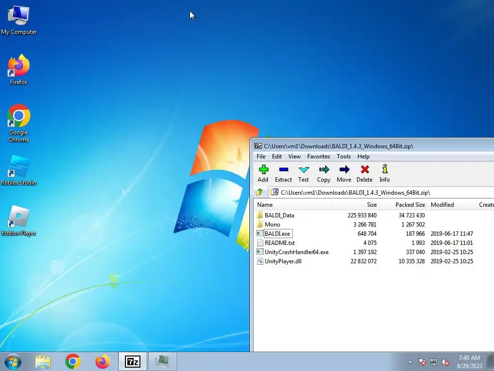This screenshot has width=494, height=371.
Task: Launch Firefox from the taskbar
Action: tap(103, 361)
